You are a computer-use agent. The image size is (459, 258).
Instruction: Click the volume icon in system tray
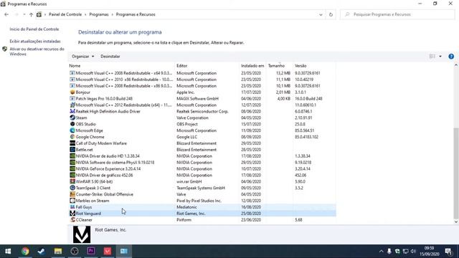coord(413,252)
